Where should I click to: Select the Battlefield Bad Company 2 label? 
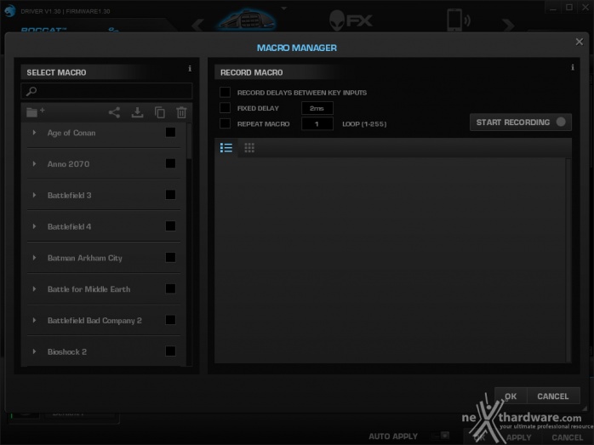(x=94, y=321)
